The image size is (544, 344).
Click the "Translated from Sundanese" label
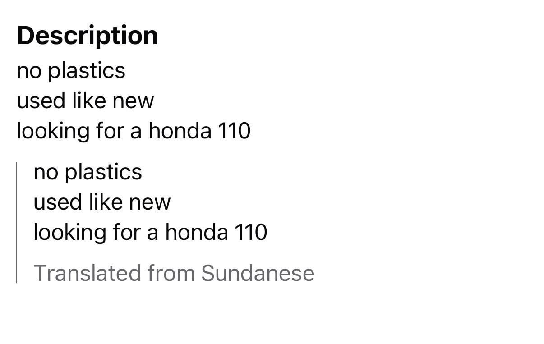point(174,273)
